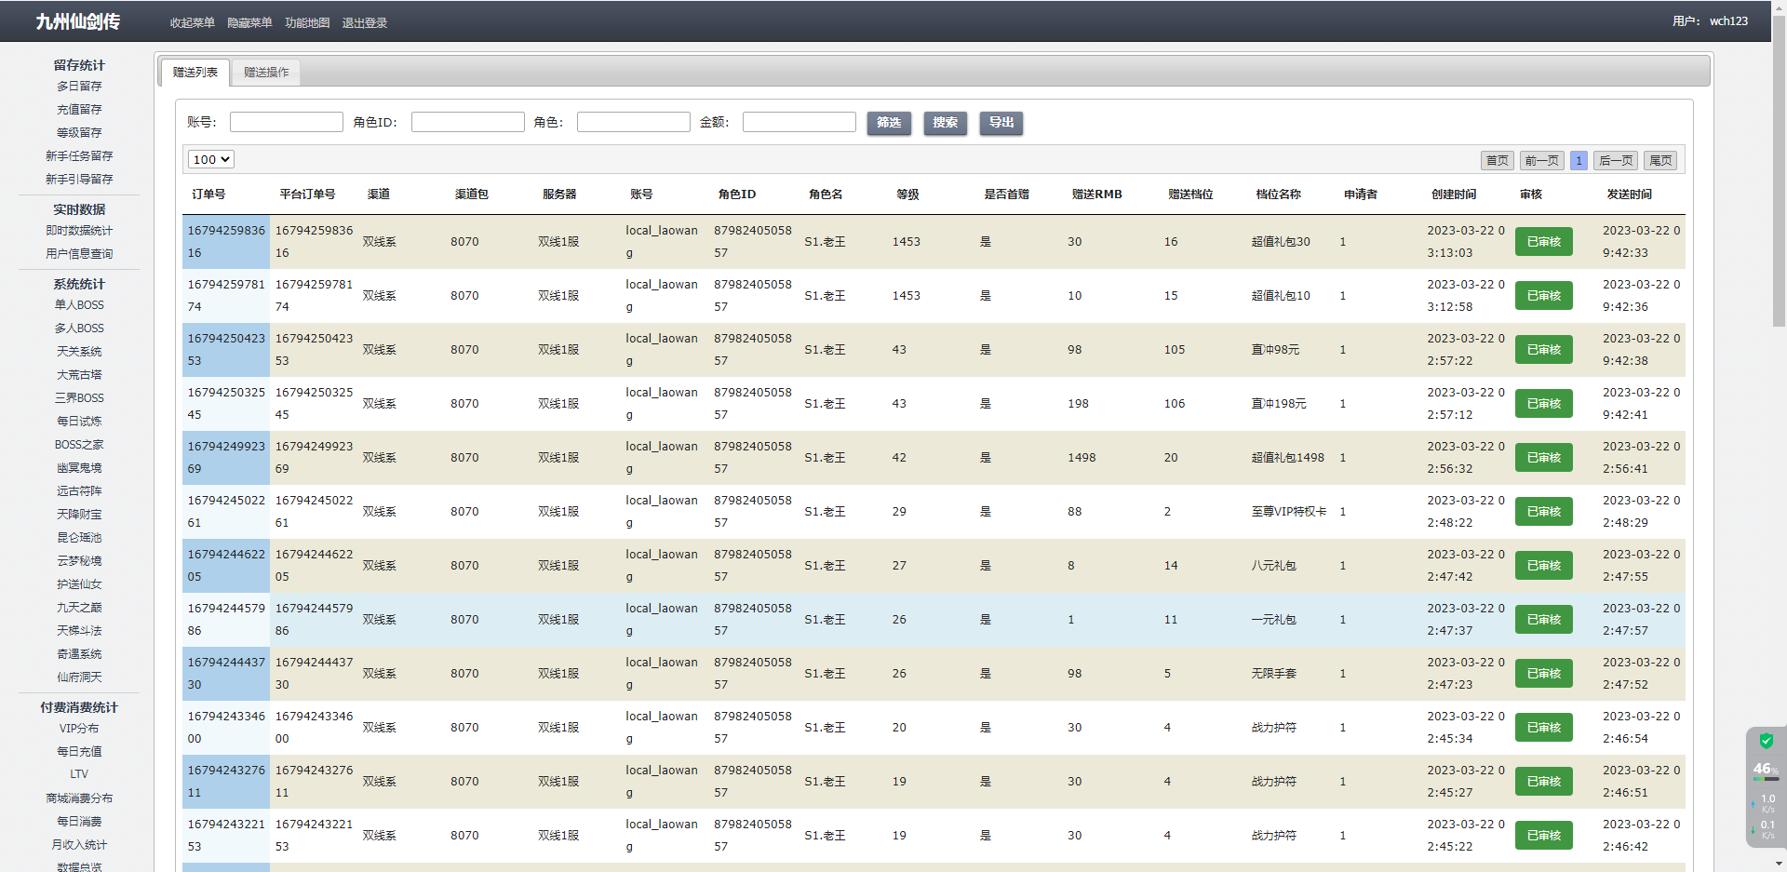The height and width of the screenshot is (872, 1787).
Task: Open 月收入统计 in the sidebar
Action: click(x=79, y=845)
